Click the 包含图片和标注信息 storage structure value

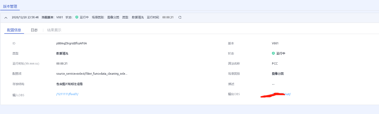click(69, 84)
